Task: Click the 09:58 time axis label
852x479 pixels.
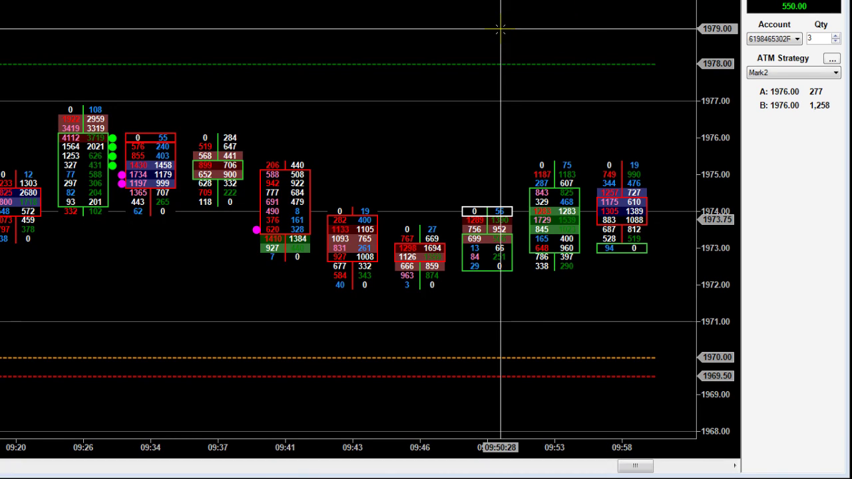Action: coord(622,448)
